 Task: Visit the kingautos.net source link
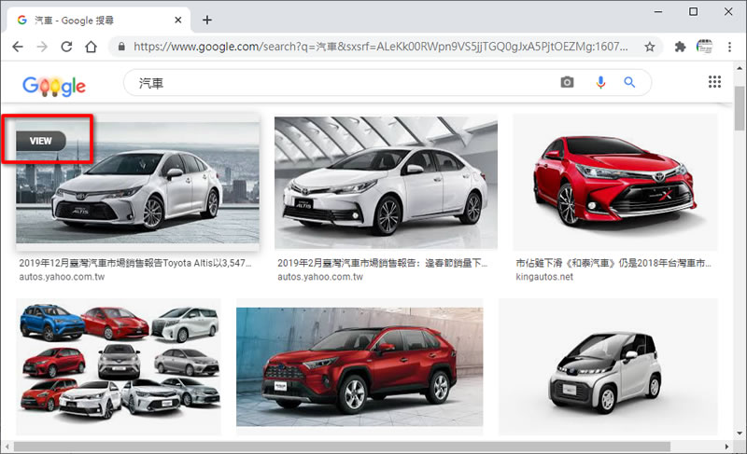coord(544,277)
